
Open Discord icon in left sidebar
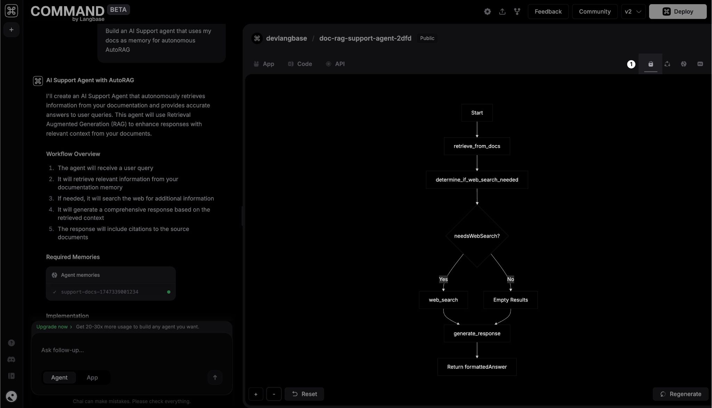click(x=11, y=360)
